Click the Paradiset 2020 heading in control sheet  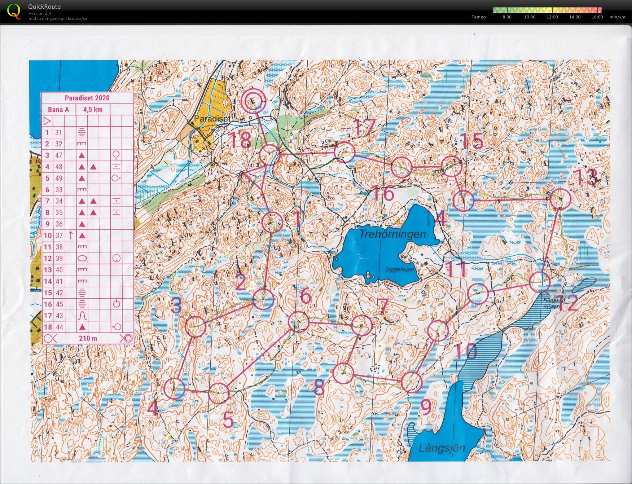point(87,98)
